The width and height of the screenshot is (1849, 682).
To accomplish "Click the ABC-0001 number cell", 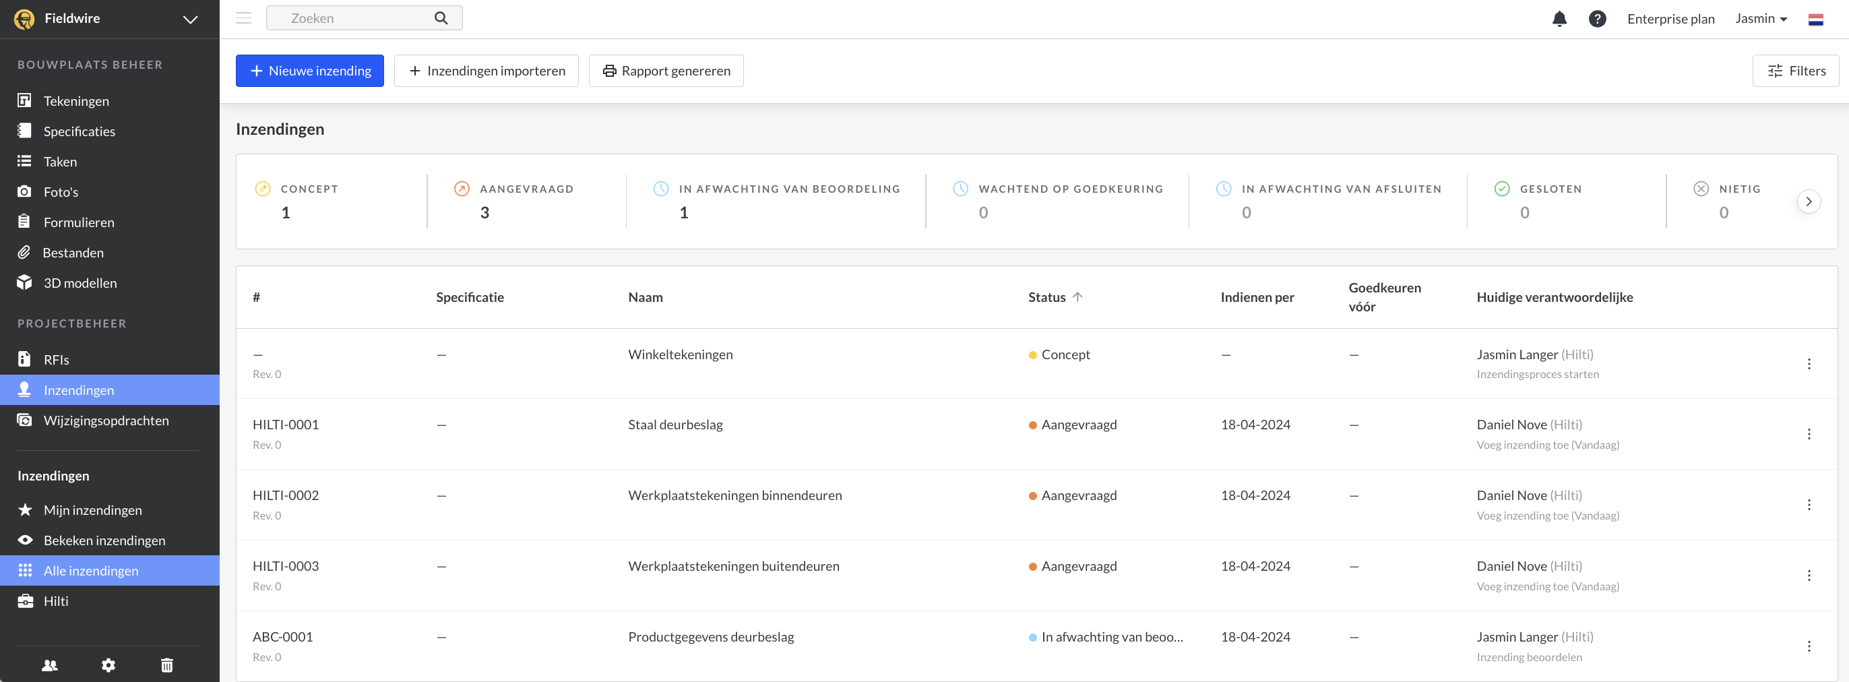I will coord(283,637).
